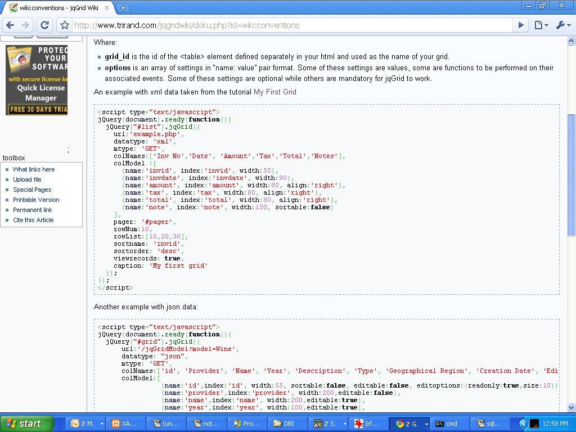Switch to the cmd taskbar window
The height and width of the screenshot is (432, 576).
point(450,424)
